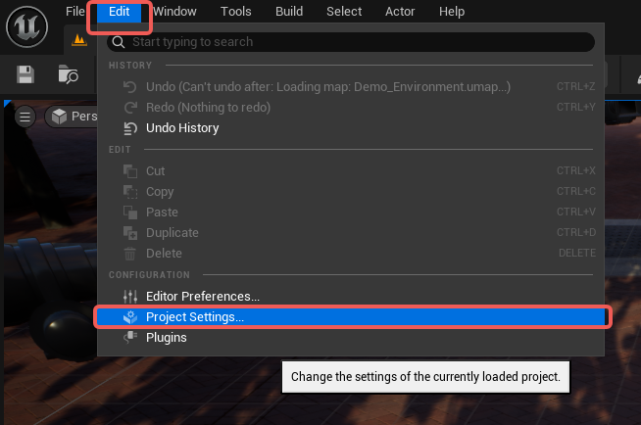Click the Plugins plug icon

tap(130, 338)
